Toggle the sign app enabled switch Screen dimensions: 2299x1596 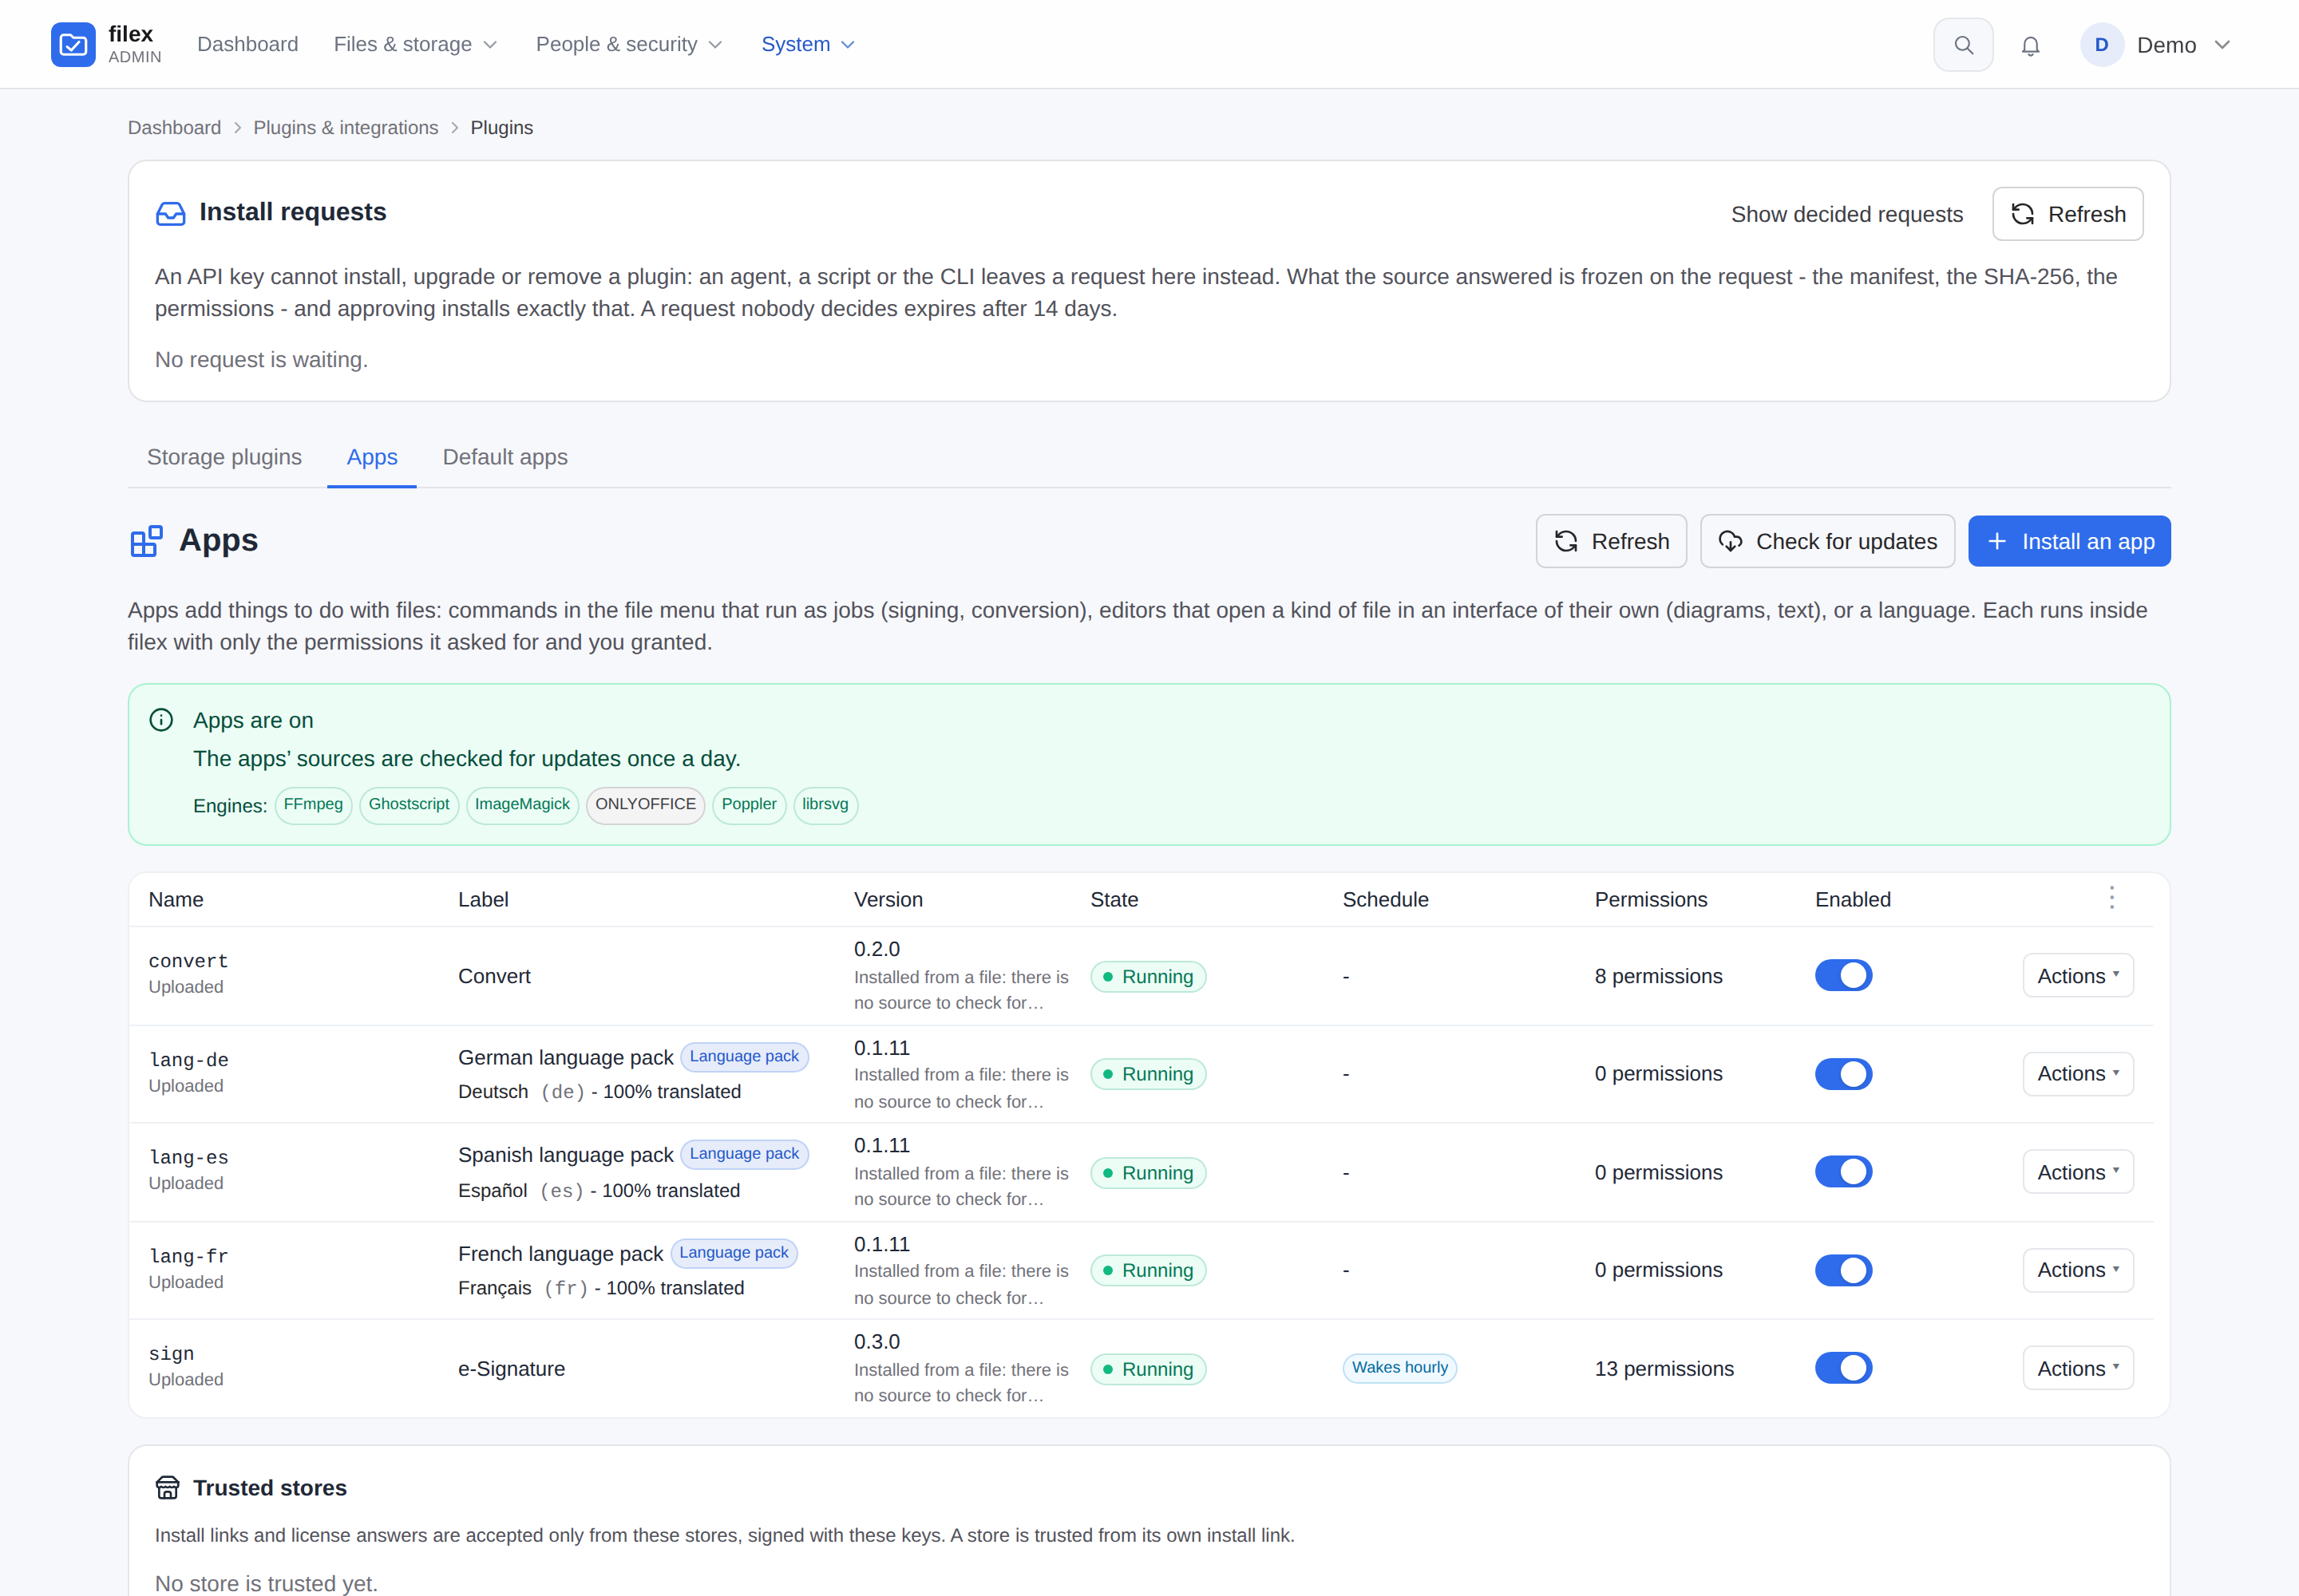[1843, 1367]
